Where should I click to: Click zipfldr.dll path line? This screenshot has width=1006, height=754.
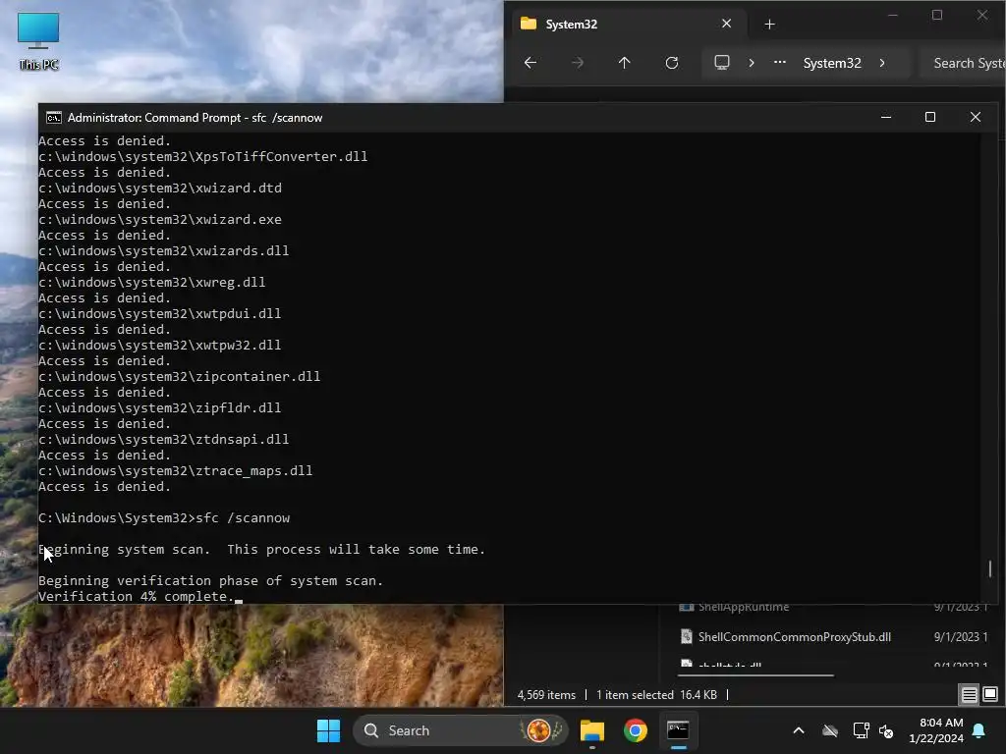tap(160, 407)
